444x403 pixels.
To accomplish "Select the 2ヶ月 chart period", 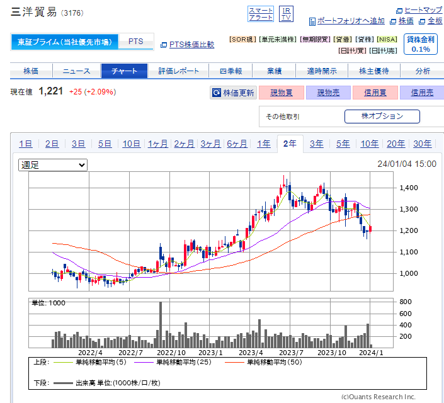I will pos(184,144).
